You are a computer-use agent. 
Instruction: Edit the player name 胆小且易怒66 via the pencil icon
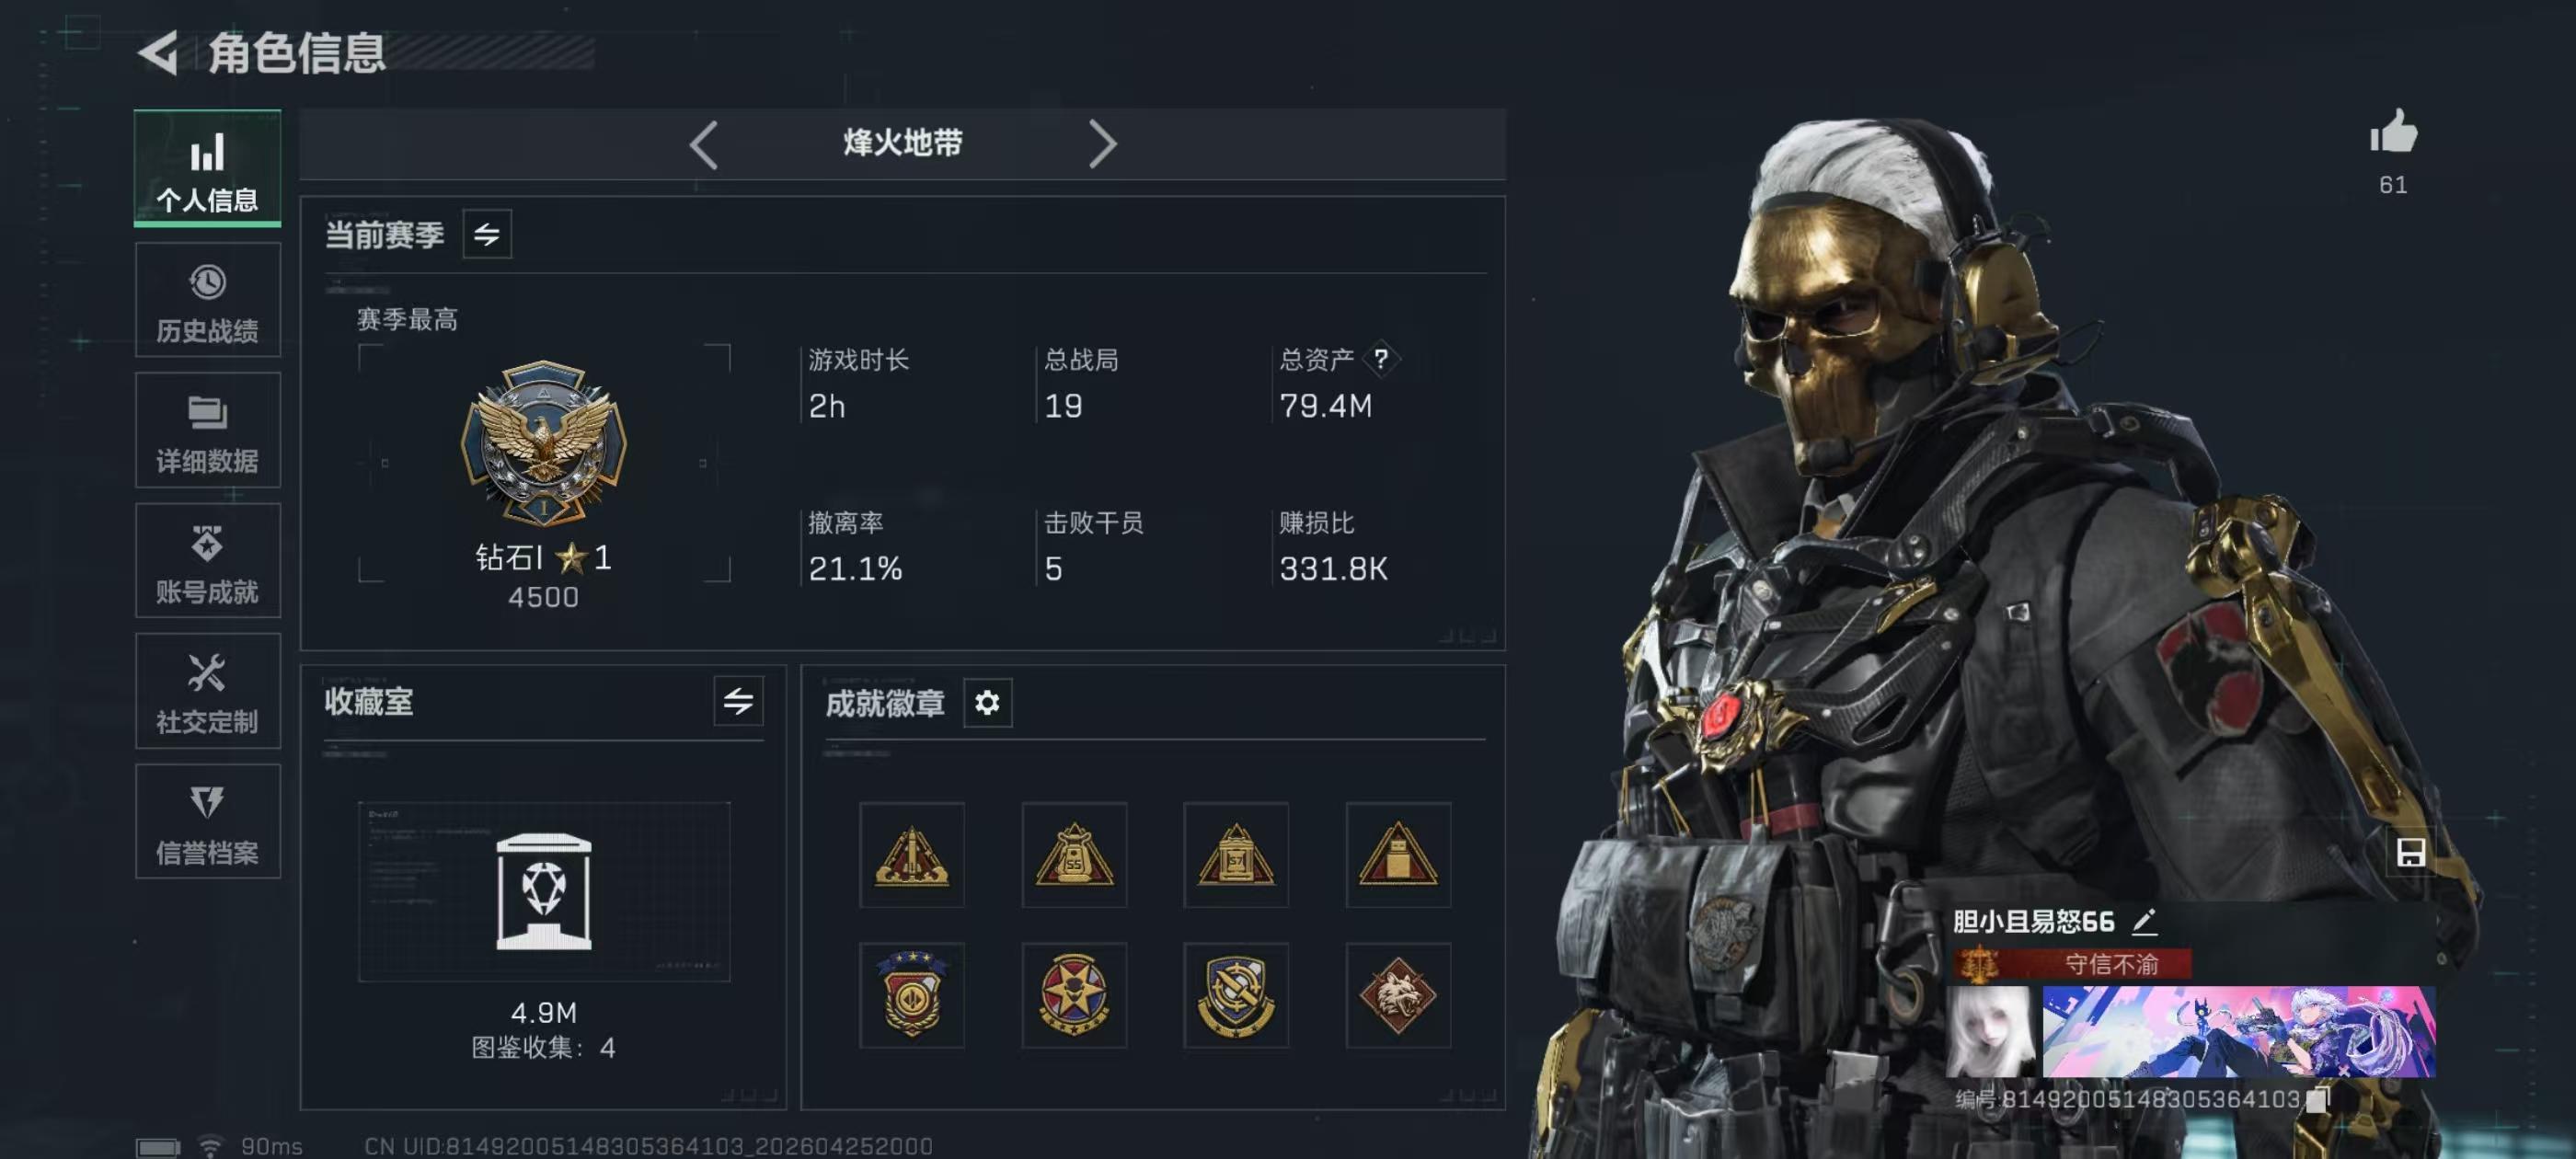(2143, 921)
